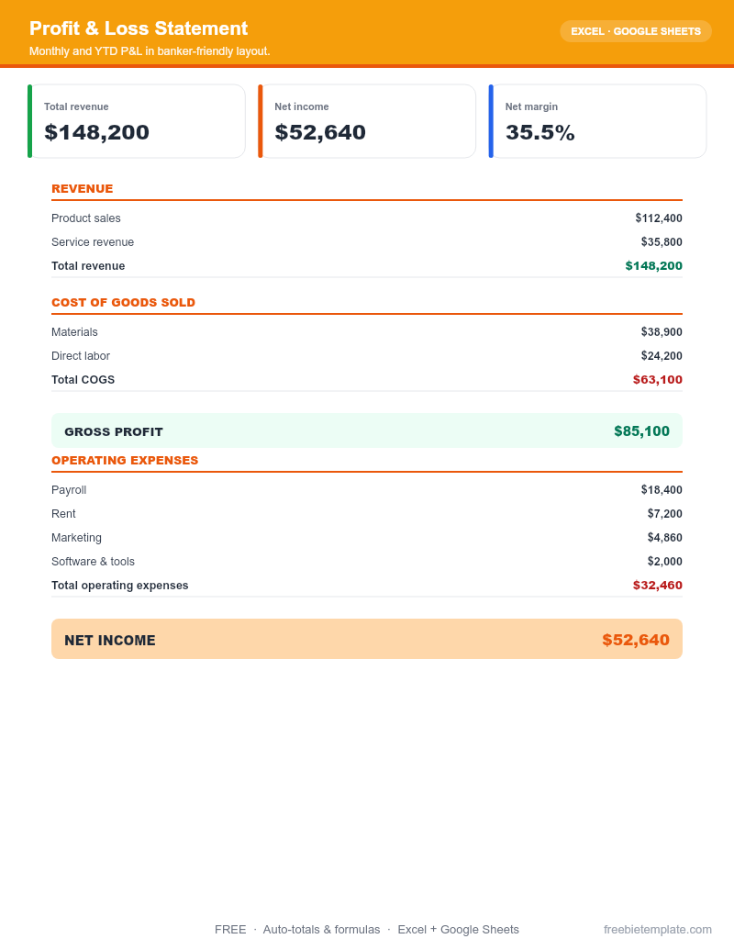Click the $7,200 rent amount
This screenshot has width=734, height=950.
664,514
